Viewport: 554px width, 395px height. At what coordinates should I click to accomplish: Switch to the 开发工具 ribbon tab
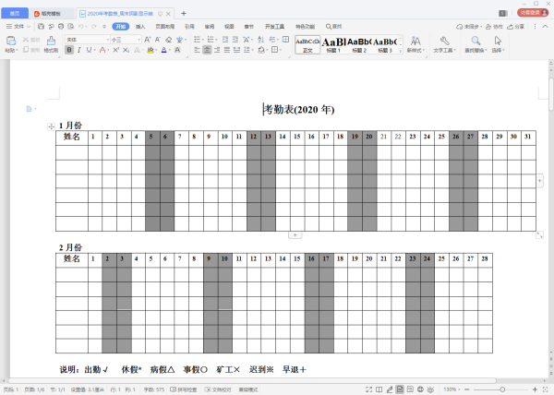[274, 27]
